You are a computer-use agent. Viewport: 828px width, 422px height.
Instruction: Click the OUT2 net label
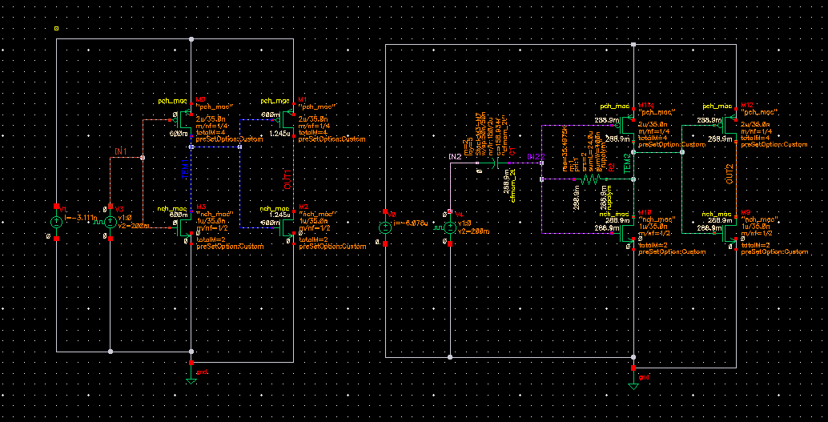coord(730,174)
